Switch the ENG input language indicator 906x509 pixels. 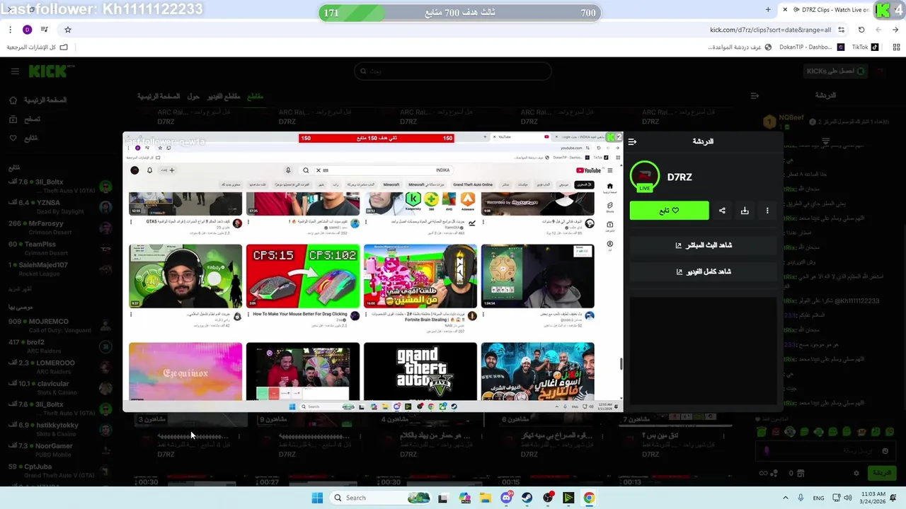point(818,498)
